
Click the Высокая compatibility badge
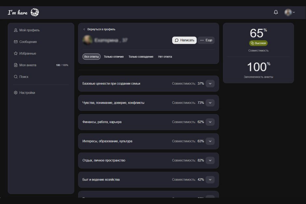click(258, 43)
